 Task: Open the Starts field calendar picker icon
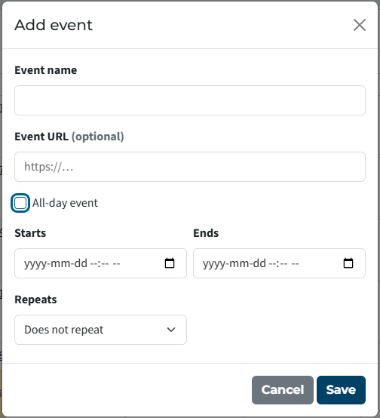(x=170, y=263)
